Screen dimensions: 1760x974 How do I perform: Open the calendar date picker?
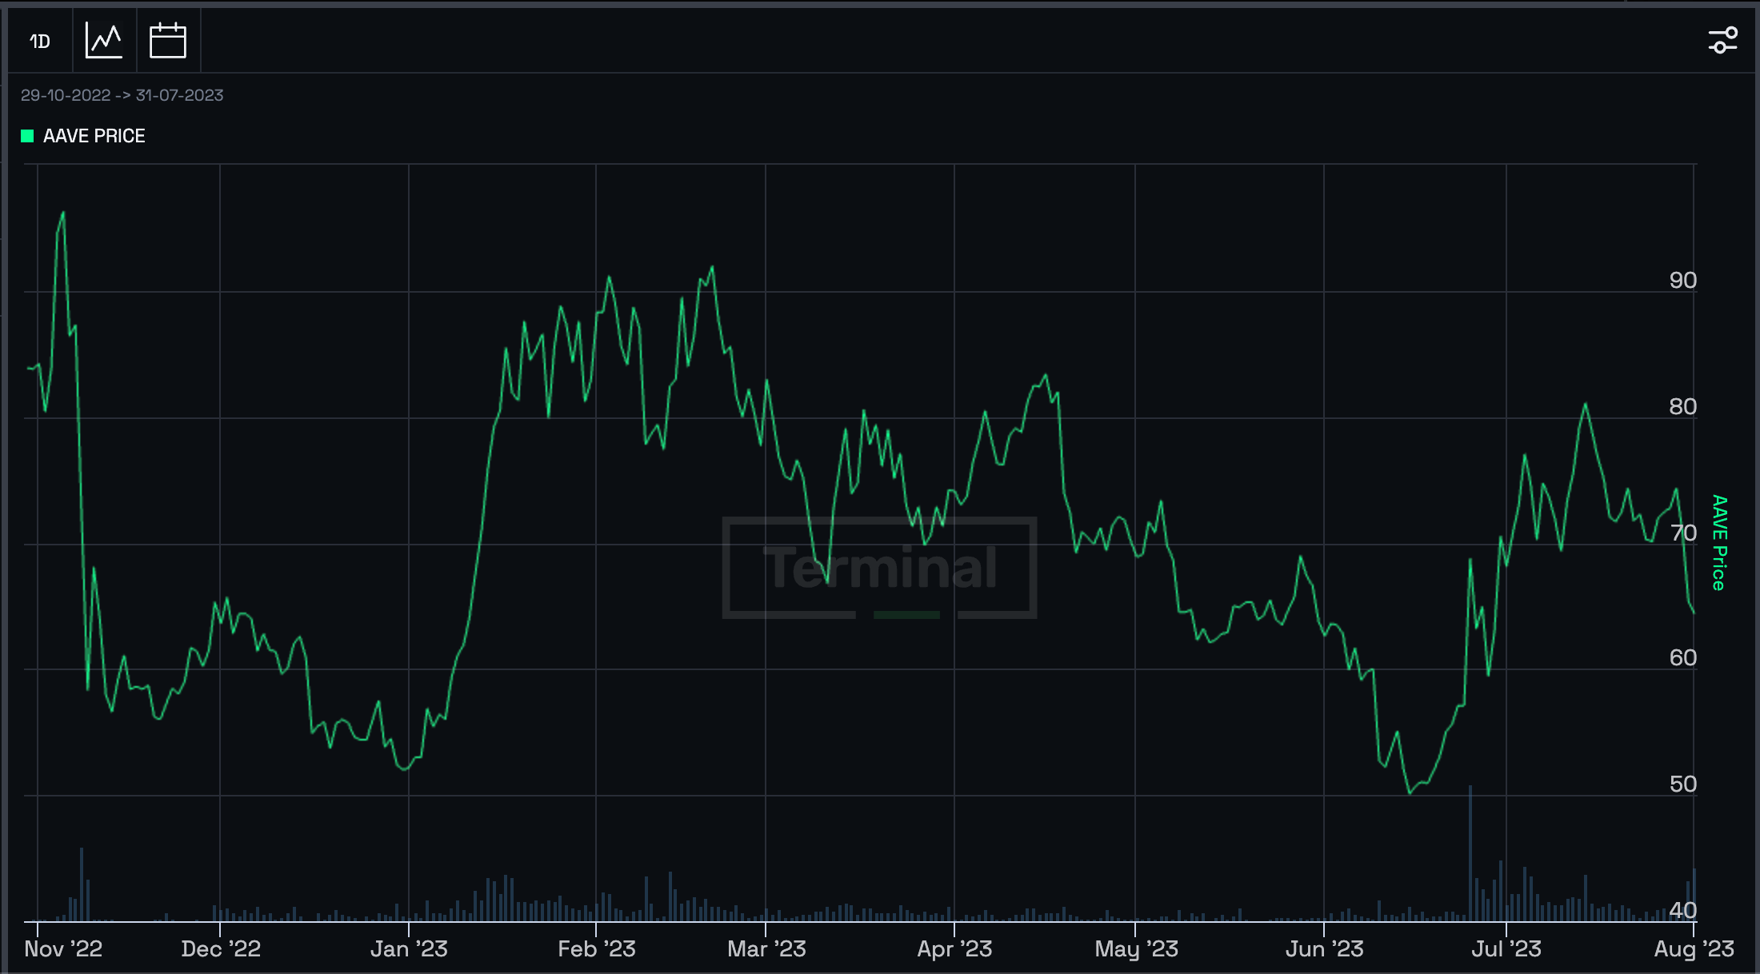(168, 41)
